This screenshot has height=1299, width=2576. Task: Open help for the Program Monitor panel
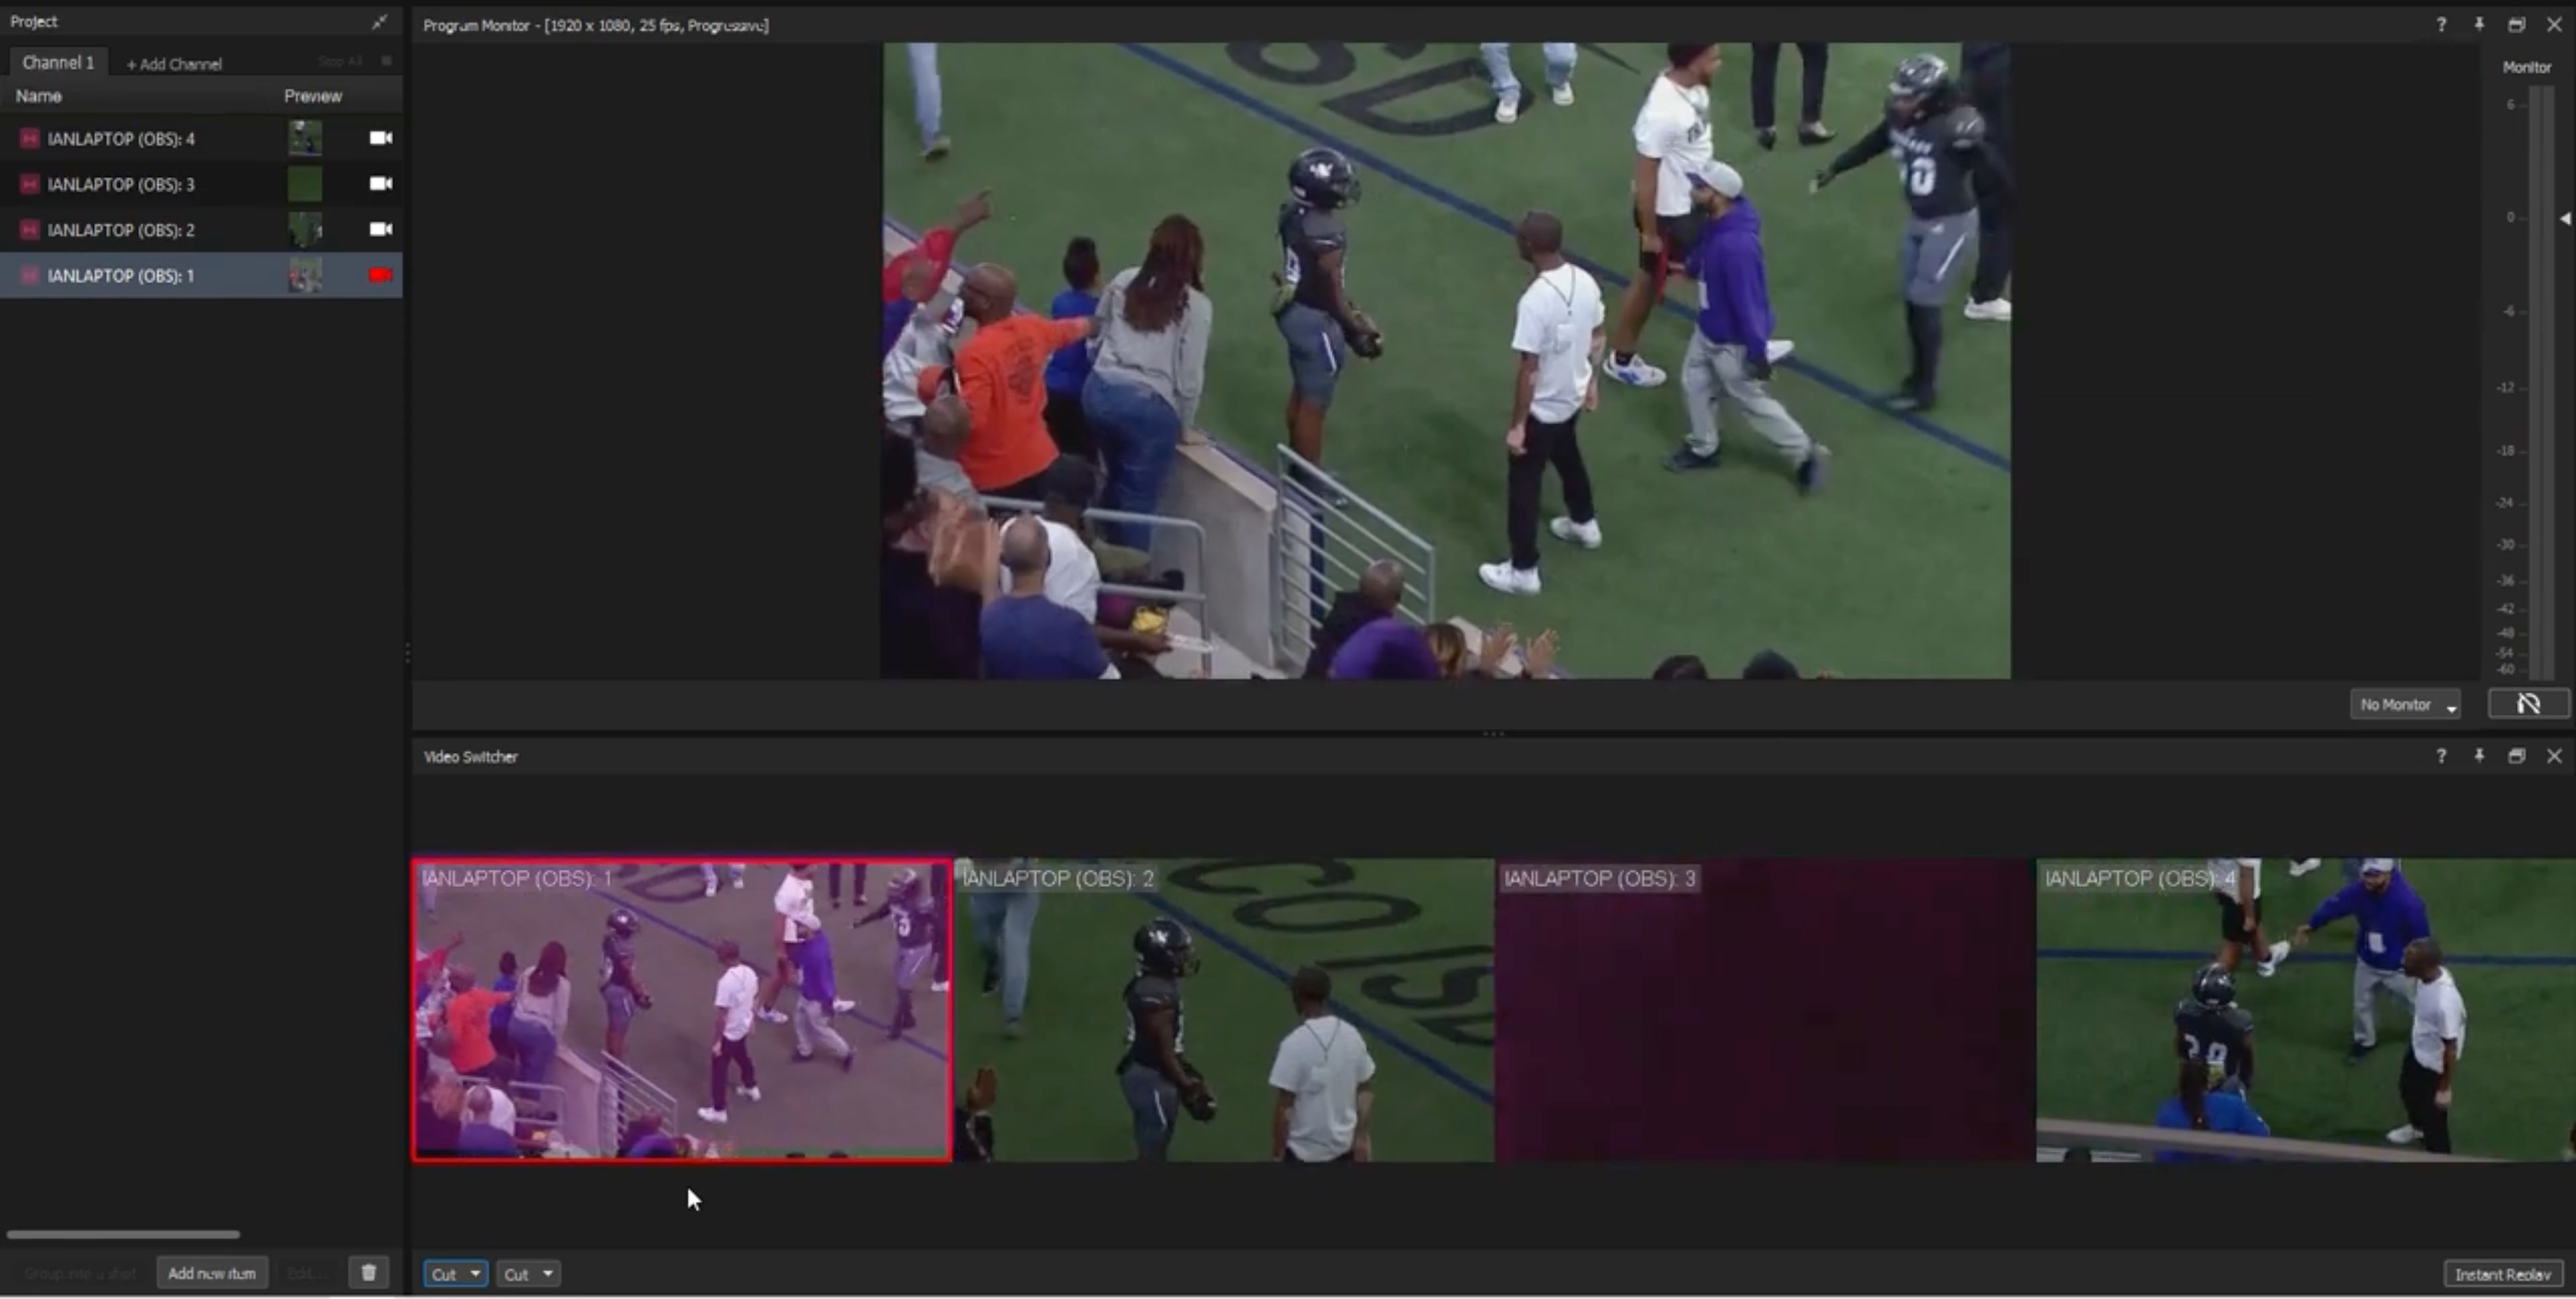tap(2441, 25)
